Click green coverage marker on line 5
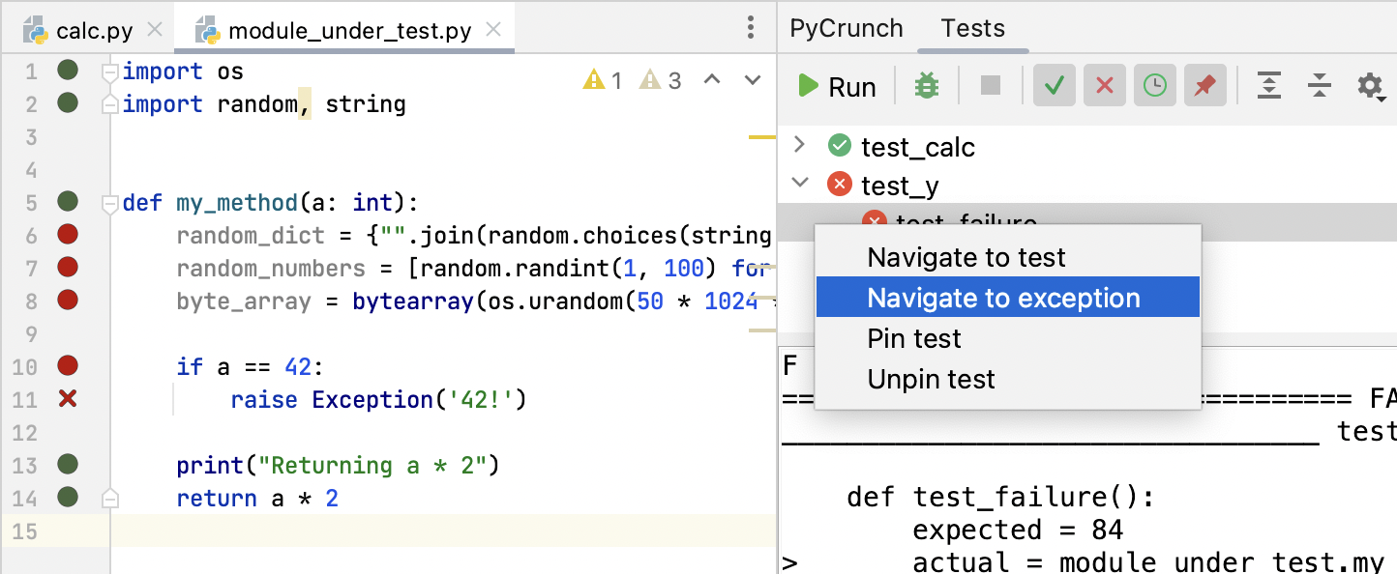Screen dimensions: 1397x574 pyautogui.click(x=67, y=201)
